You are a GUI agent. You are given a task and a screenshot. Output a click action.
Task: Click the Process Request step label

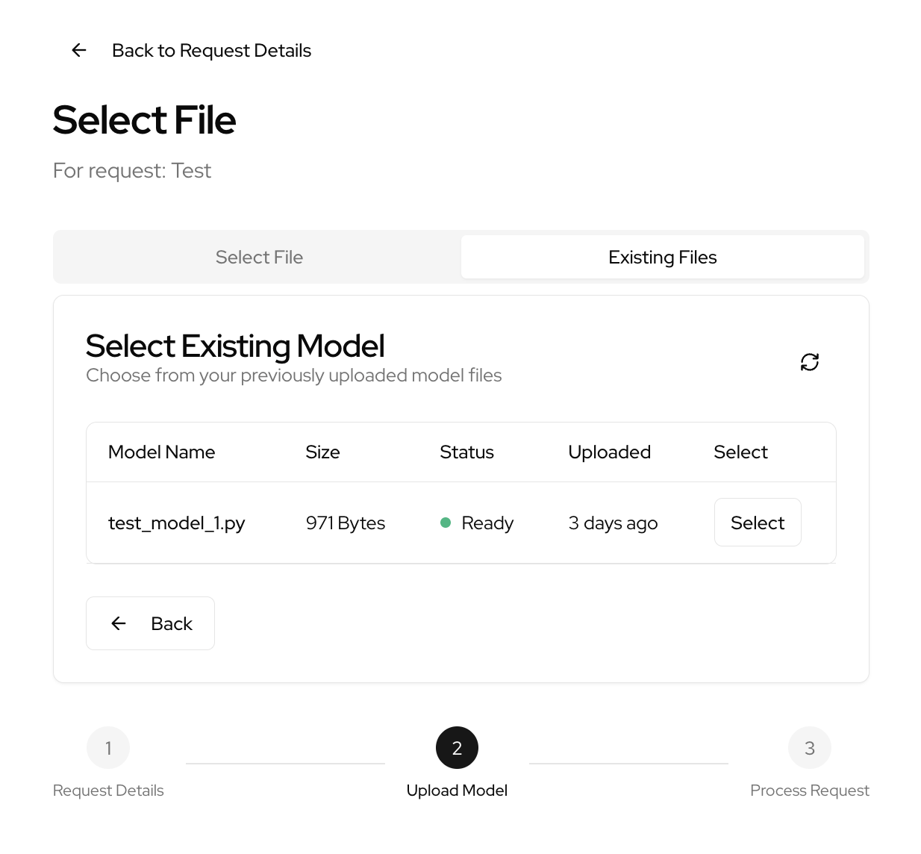(809, 791)
